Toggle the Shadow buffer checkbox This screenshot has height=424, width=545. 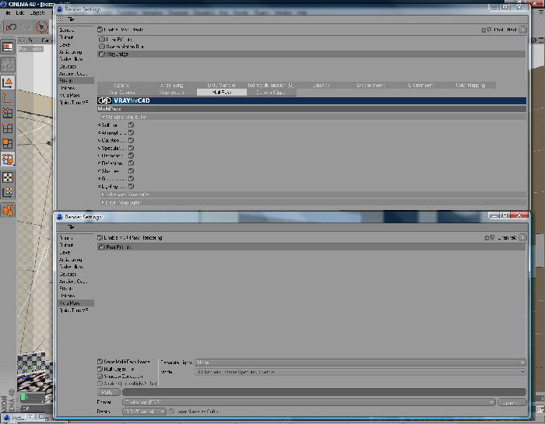[x=131, y=171]
